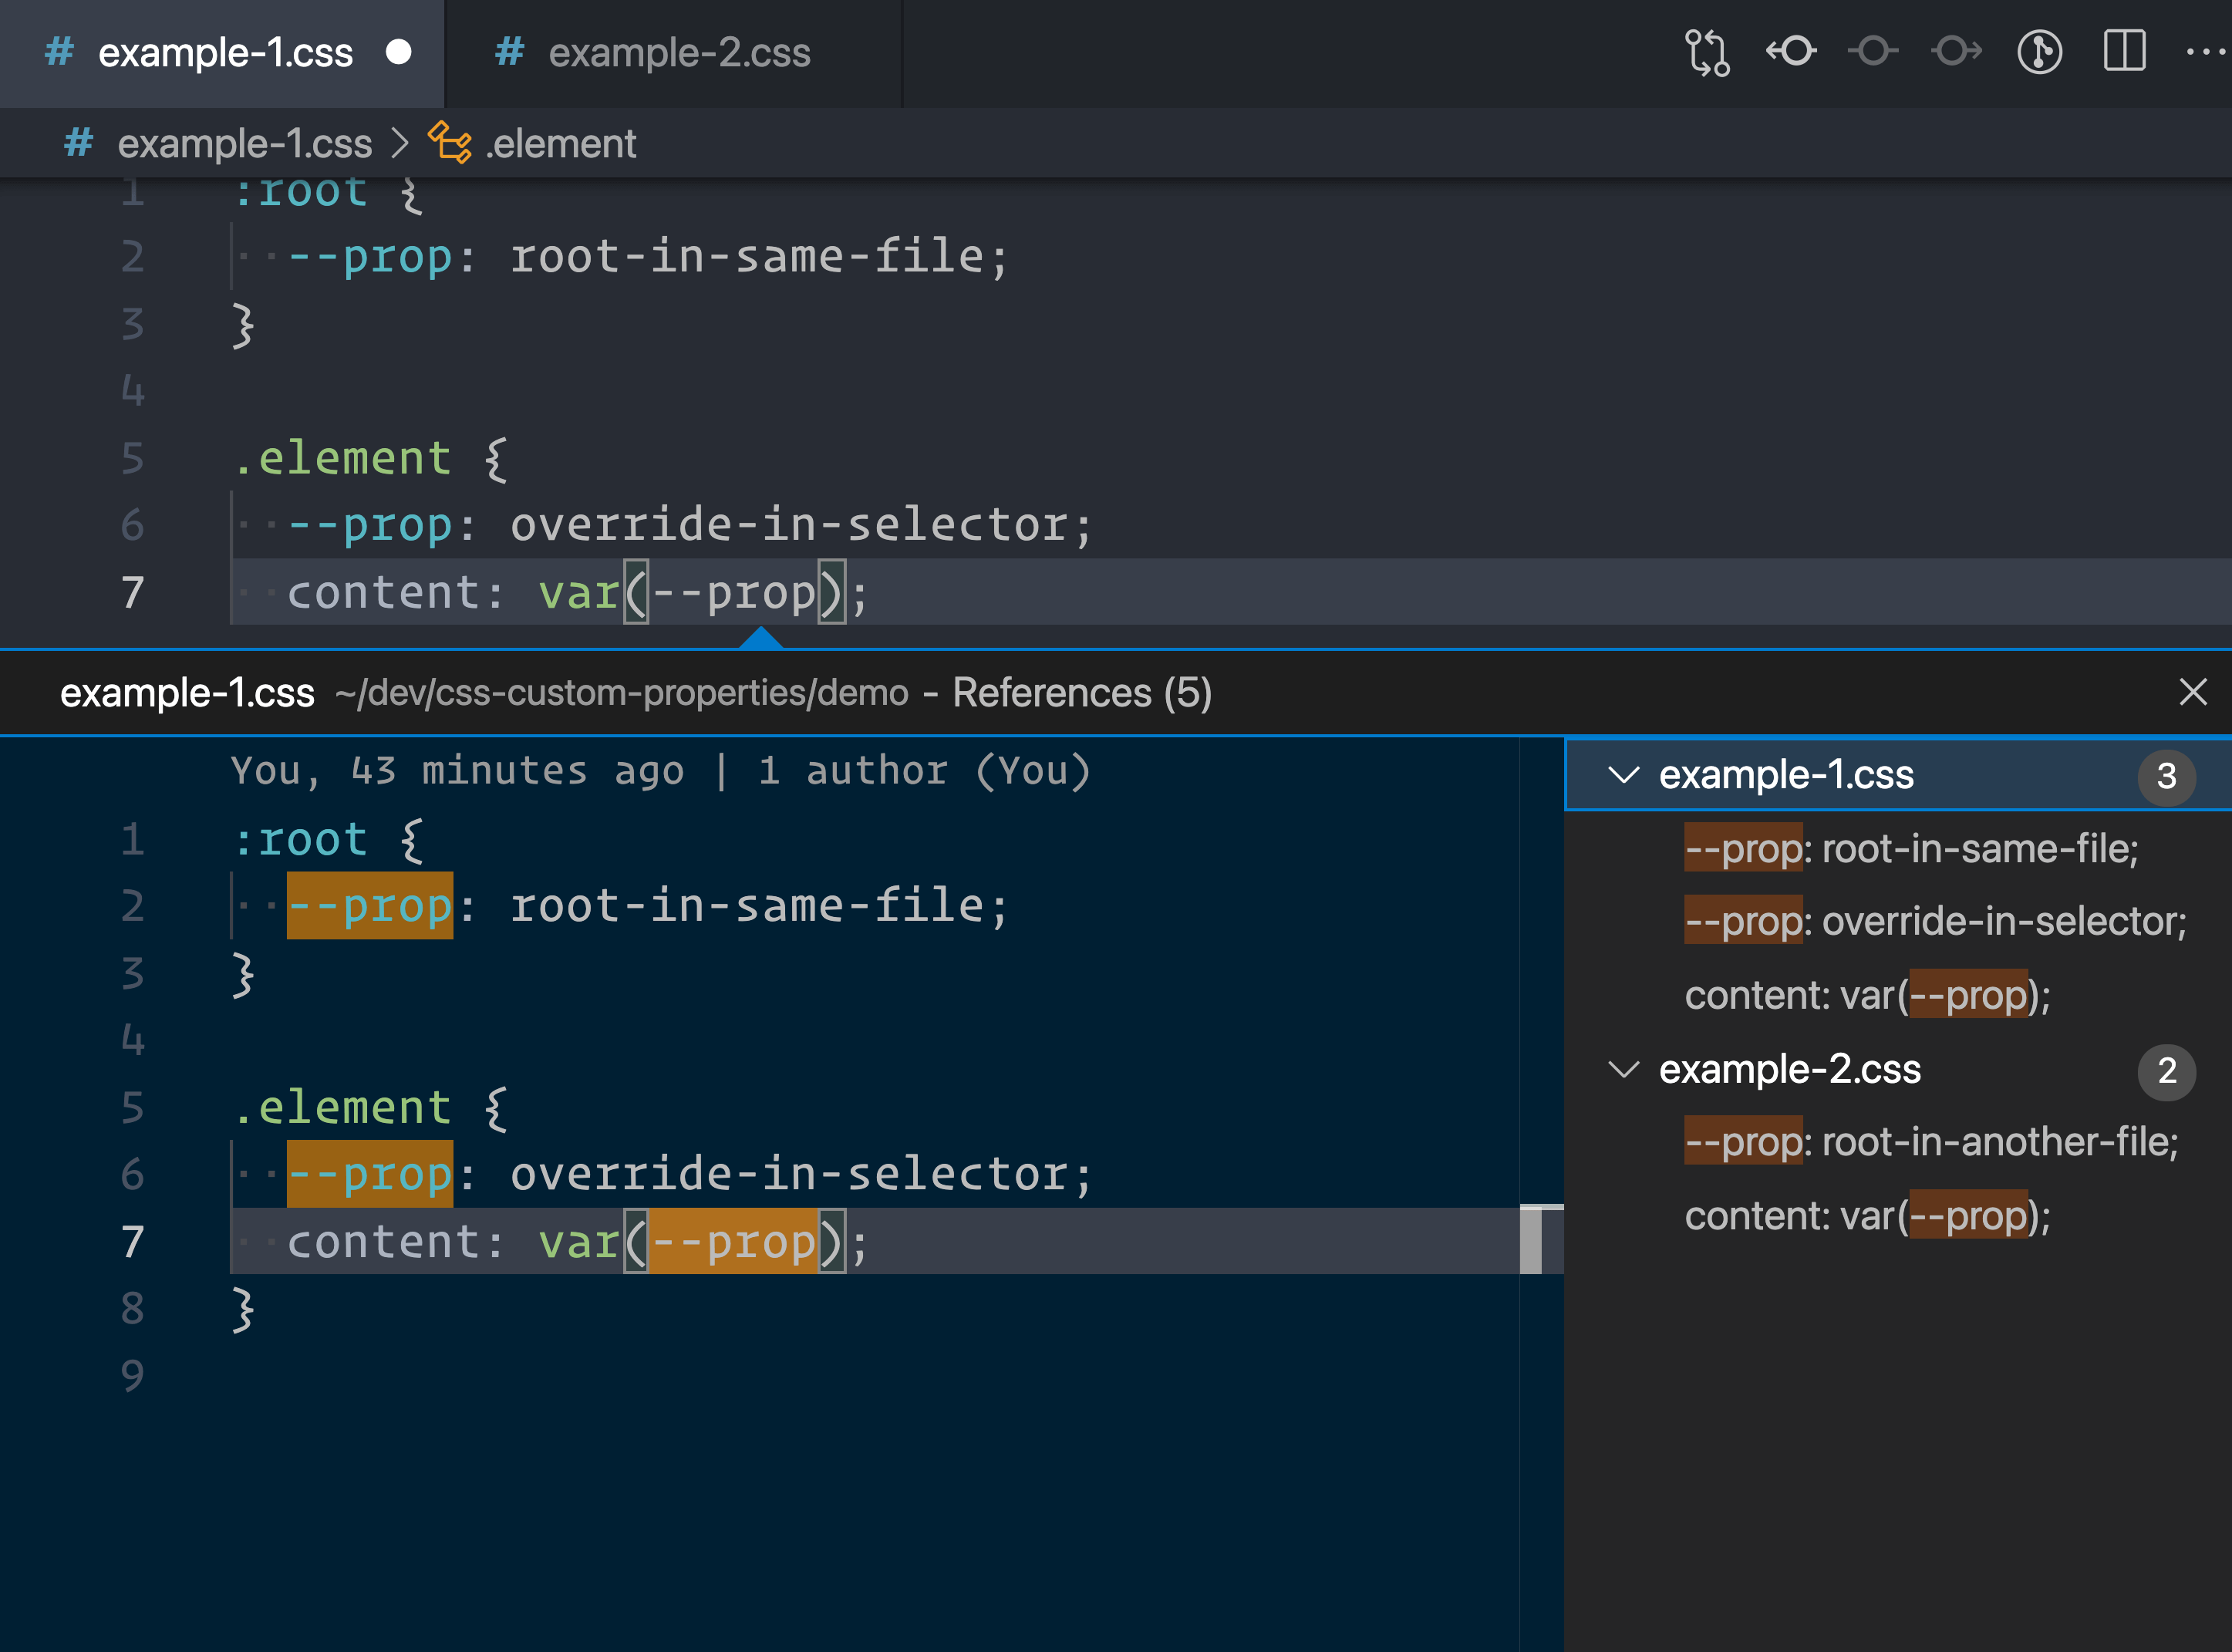2232x1652 pixels.
Task: Select reference --prop: root-in-another-file;
Action: pos(1930,1141)
